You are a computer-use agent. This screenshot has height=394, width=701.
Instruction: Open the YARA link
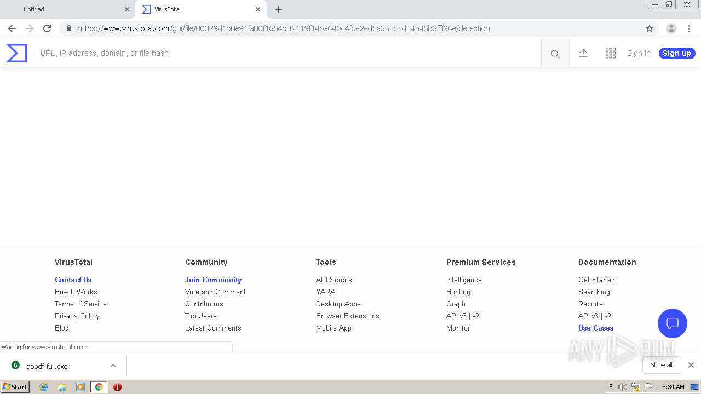325,292
